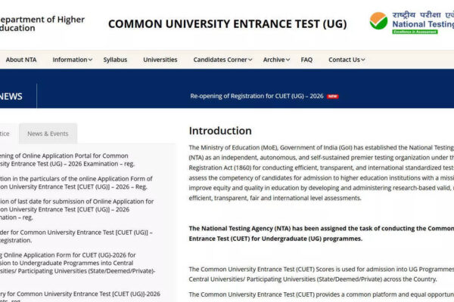The image size is (454, 302).
Task: Expand the Archive dropdown menu
Action: 276,60
